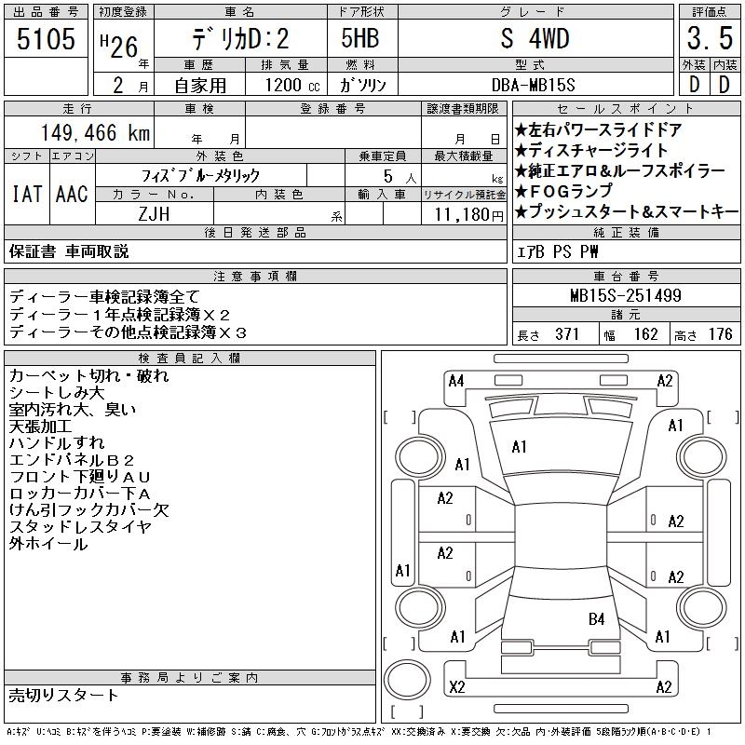Select chassis number MB15S-251499
This screenshot has width=745, height=745.
click(626, 295)
